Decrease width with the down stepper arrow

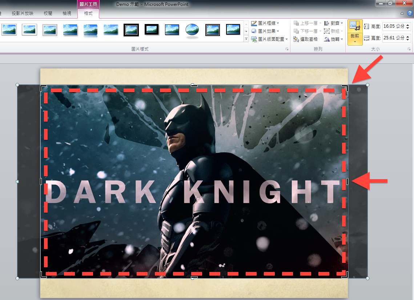coord(408,40)
